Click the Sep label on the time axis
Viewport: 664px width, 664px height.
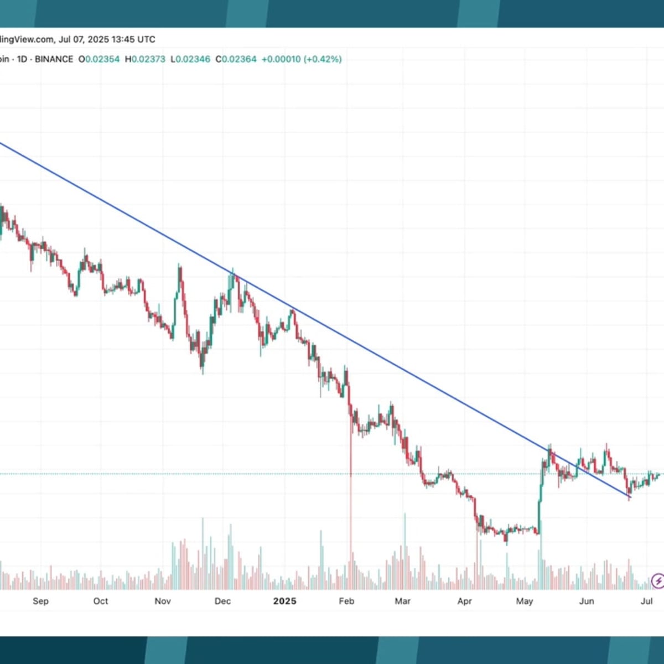(x=41, y=601)
